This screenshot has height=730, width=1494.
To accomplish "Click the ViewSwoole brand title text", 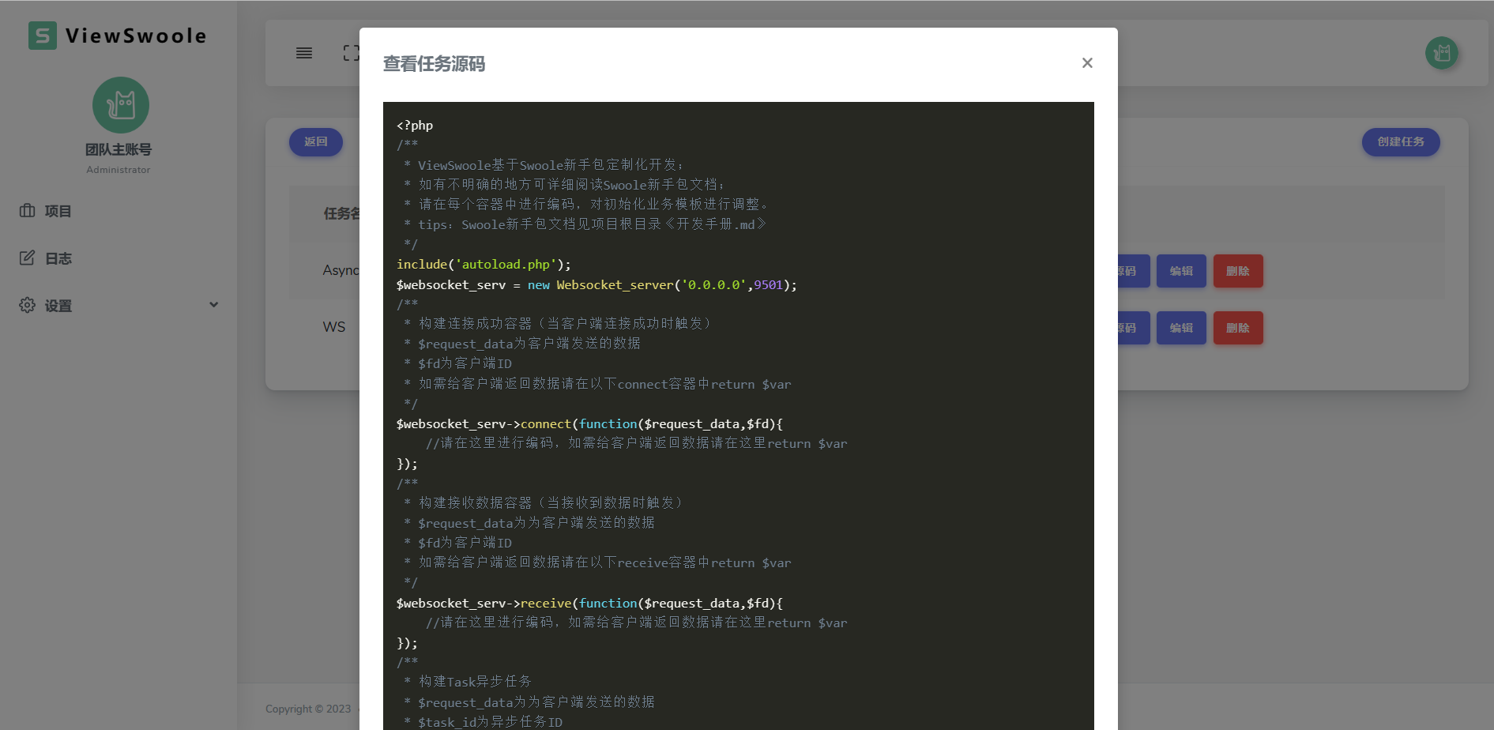I will click(136, 36).
